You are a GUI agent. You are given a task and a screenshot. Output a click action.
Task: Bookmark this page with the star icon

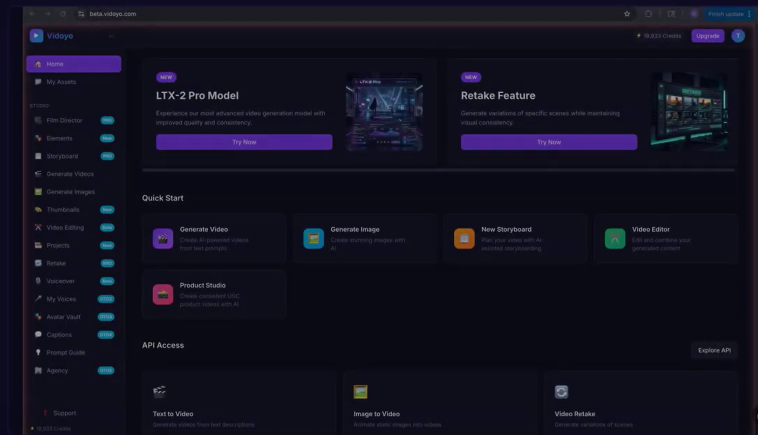click(627, 14)
